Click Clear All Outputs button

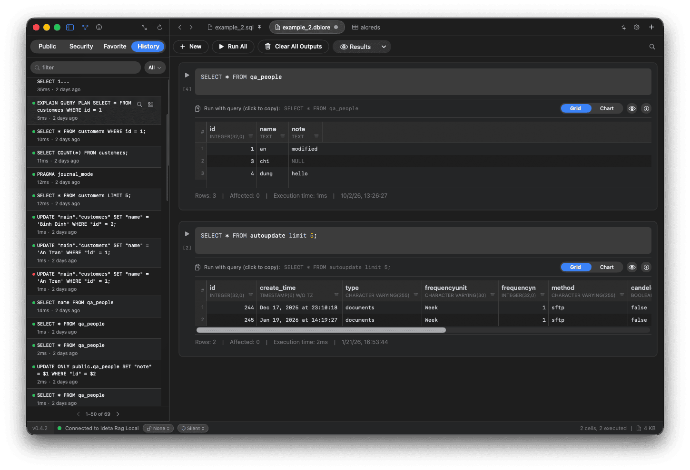(x=293, y=47)
